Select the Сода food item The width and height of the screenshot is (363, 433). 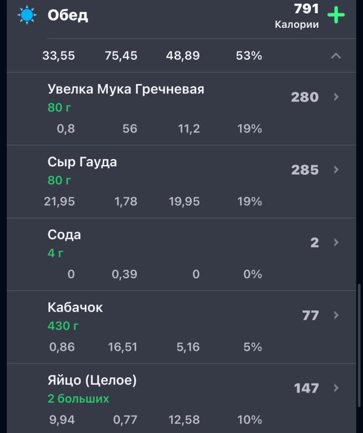point(64,235)
